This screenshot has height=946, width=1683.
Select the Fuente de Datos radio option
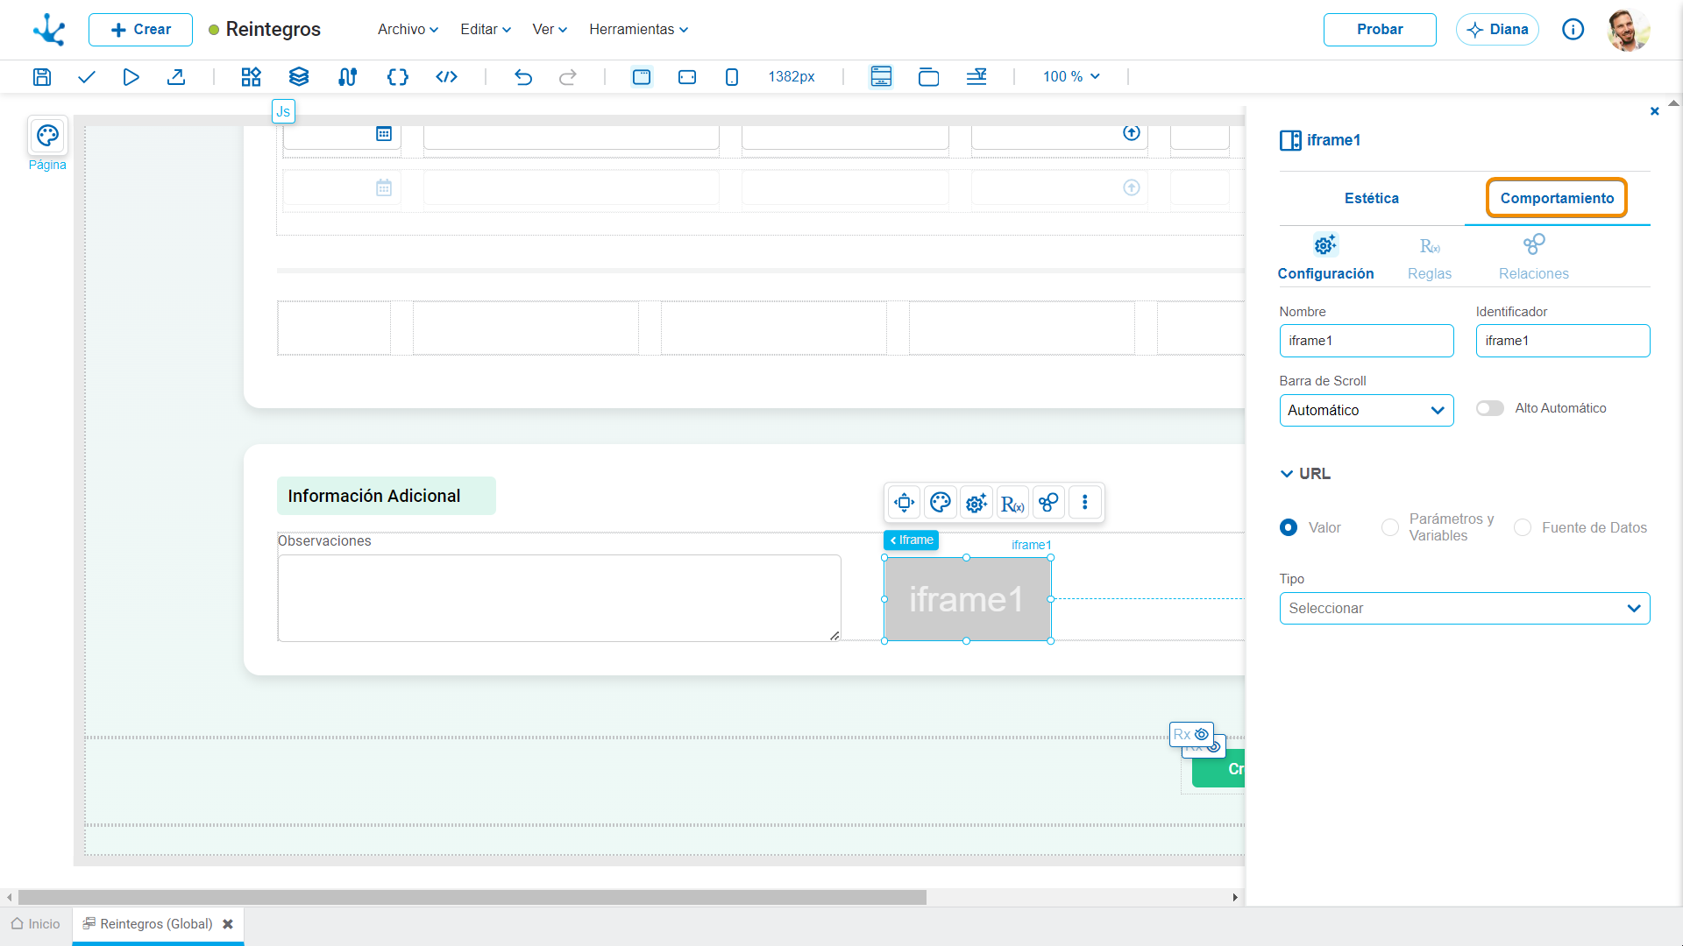pyautogui.click(x=1523, y=527)
